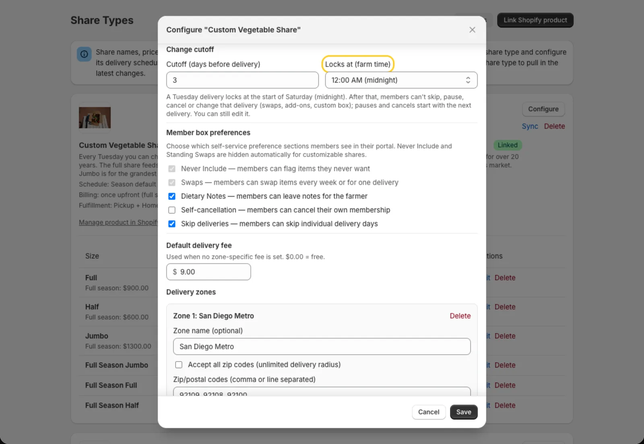Click the Link Shopify product button

[x=535, y=20]
